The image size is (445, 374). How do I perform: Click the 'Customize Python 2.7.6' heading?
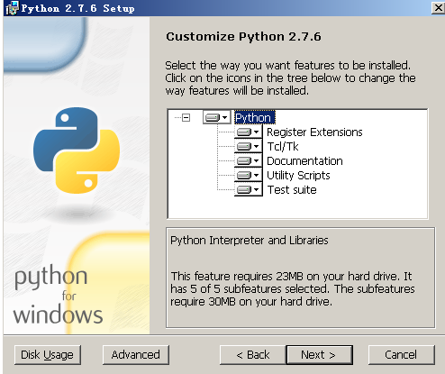point(243,37)
